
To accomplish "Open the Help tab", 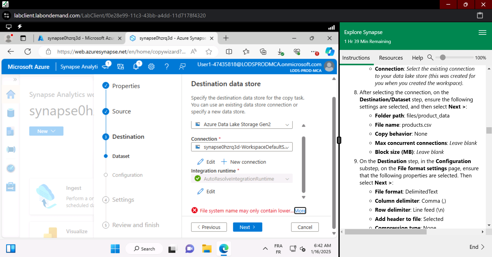I will point(417,58).
